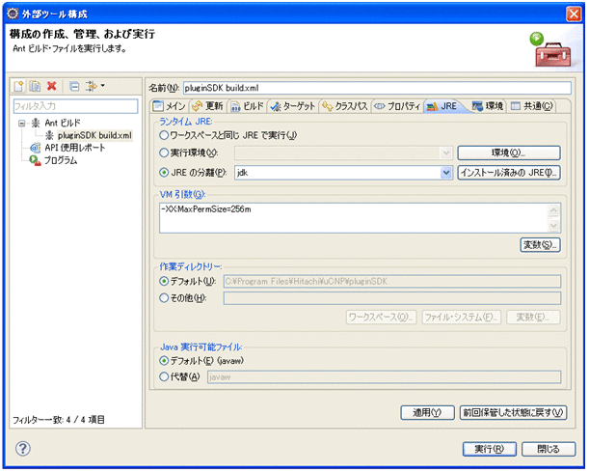Click the API 使用レポート icon

36,148
